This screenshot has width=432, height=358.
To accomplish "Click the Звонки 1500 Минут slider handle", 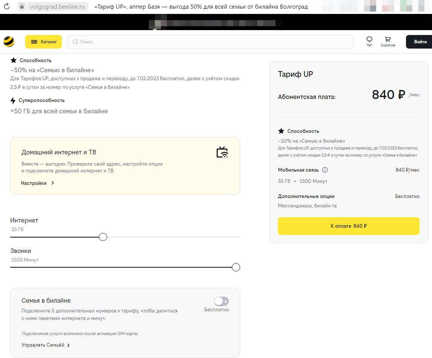I will tap(236, 267).
